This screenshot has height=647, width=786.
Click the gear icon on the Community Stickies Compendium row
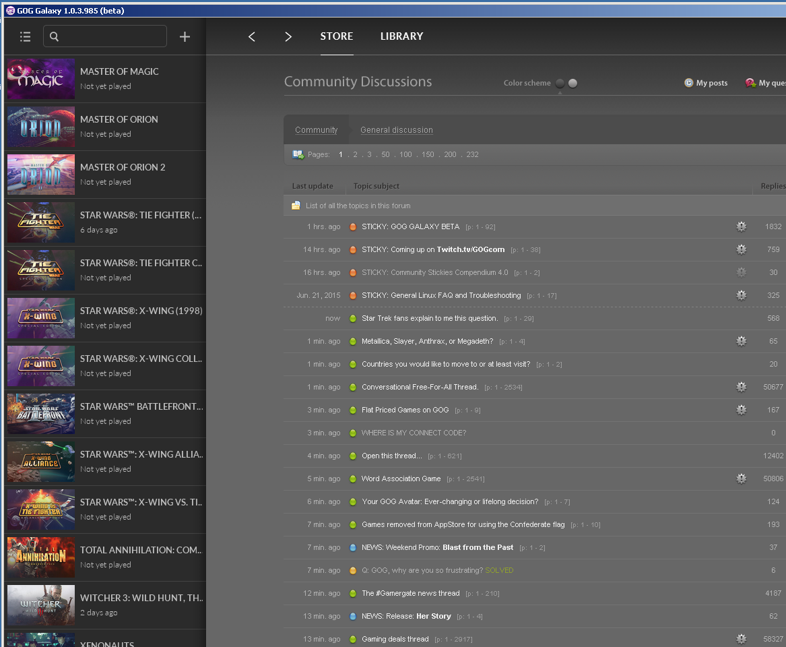click(x=742, y=272)
